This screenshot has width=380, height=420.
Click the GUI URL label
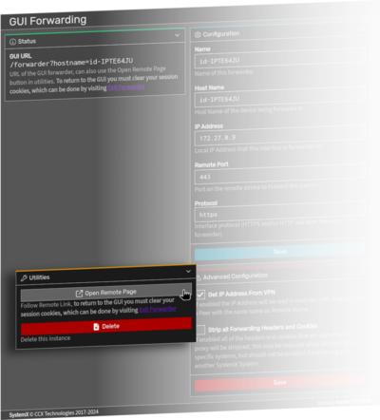pos(20,56)
